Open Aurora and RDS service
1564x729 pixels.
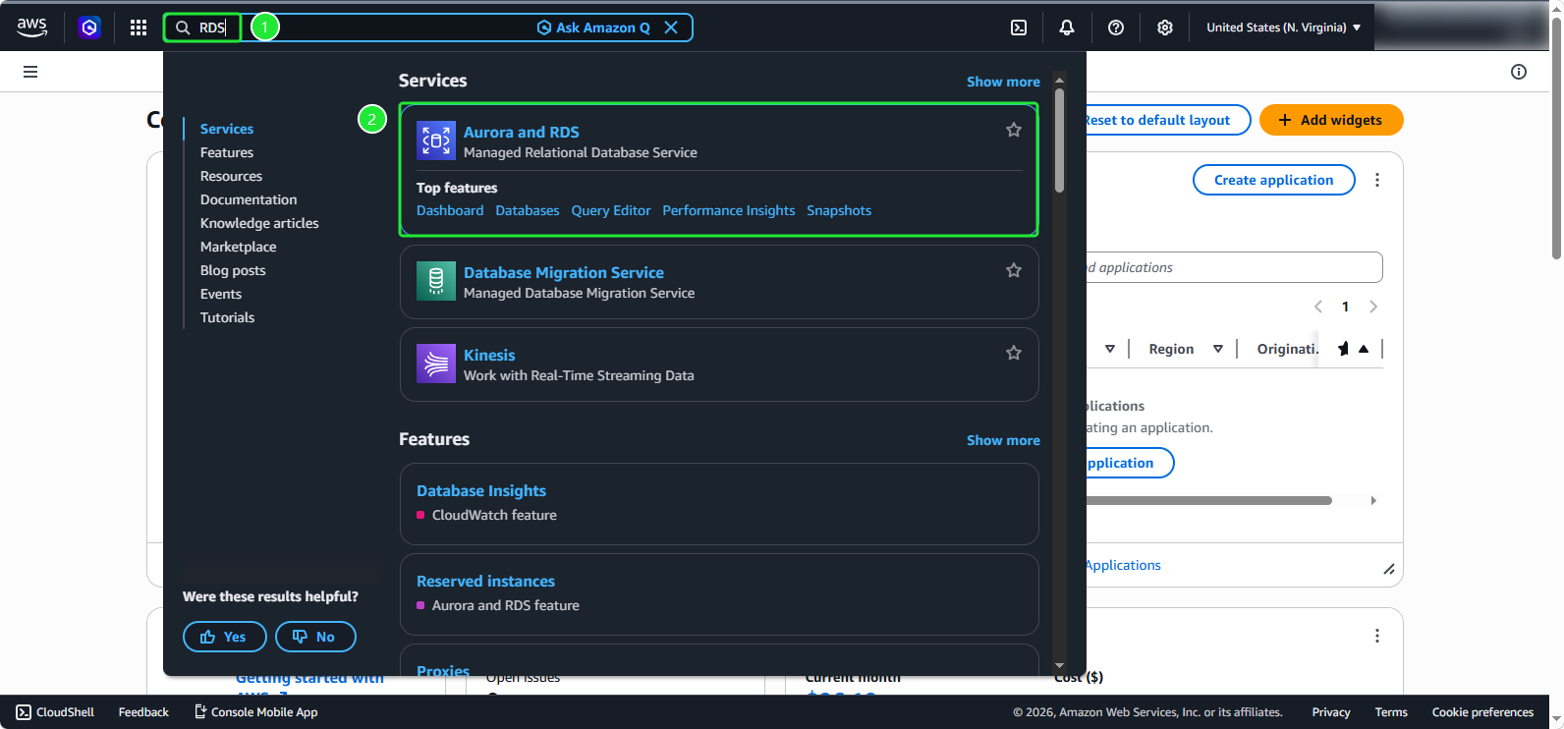point(522,132)
